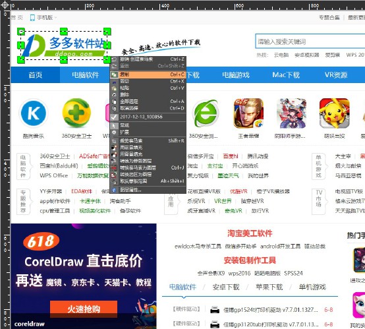Choose 全部选定 (Ctrl+A) menu entry

tap(148, 102)
